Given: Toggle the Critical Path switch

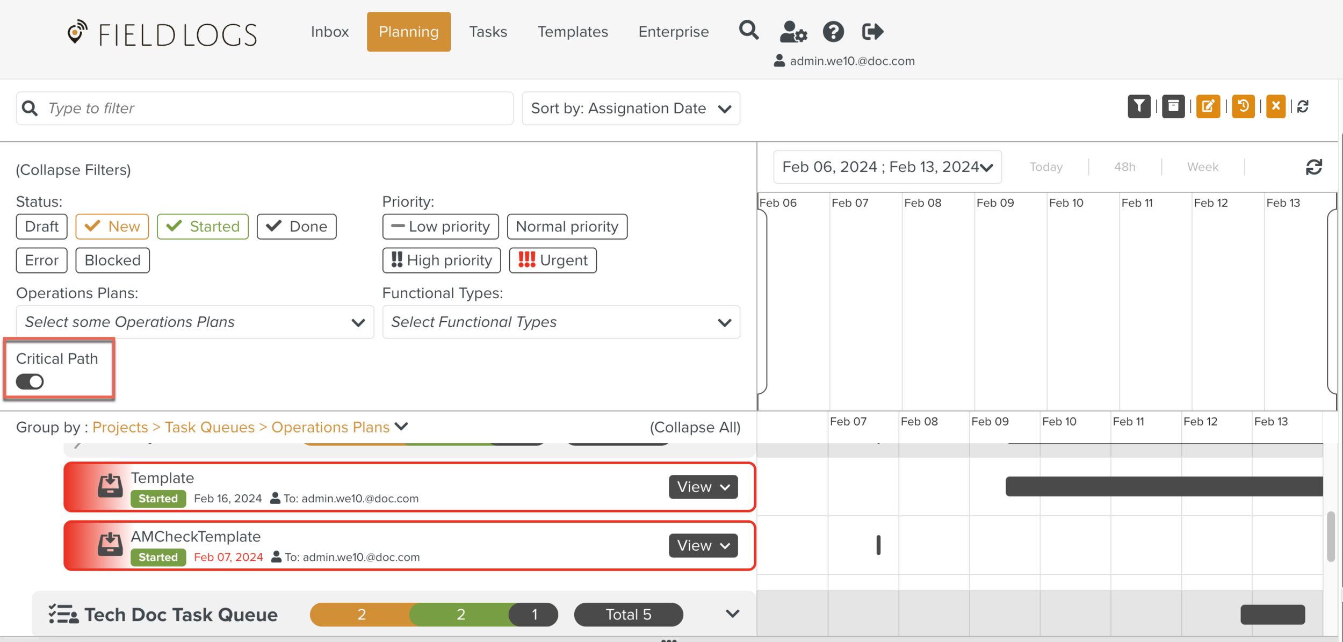Looking at the screenshot, I should (30, 381).
